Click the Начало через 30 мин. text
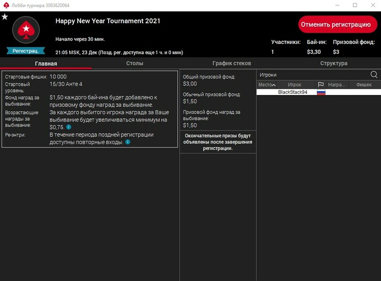The image size is (381, 281). [80, 39]
